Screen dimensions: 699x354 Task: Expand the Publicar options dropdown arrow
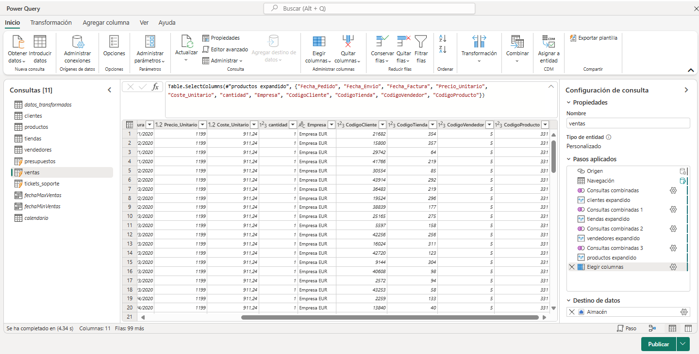683,344
